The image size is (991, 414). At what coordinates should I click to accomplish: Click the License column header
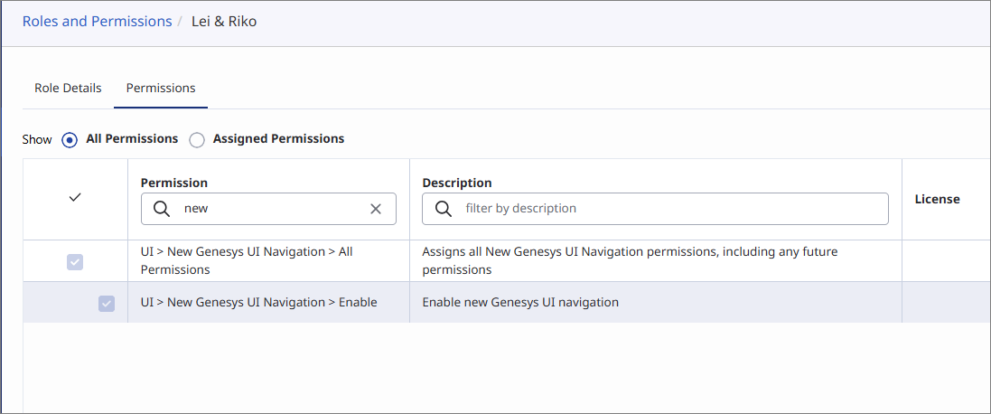[937, 199]
